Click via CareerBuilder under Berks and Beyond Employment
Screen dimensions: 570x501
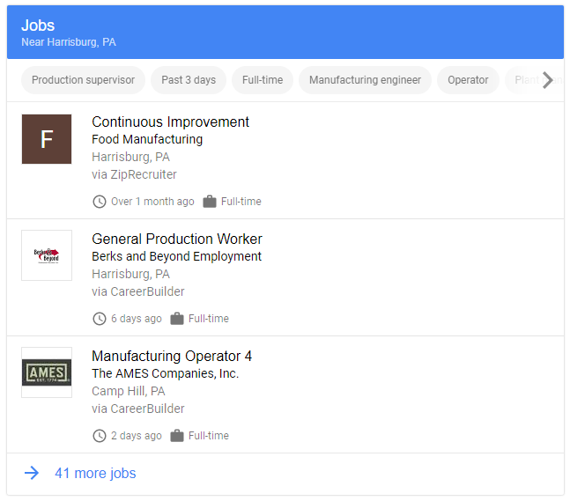(x=138, y=291)
